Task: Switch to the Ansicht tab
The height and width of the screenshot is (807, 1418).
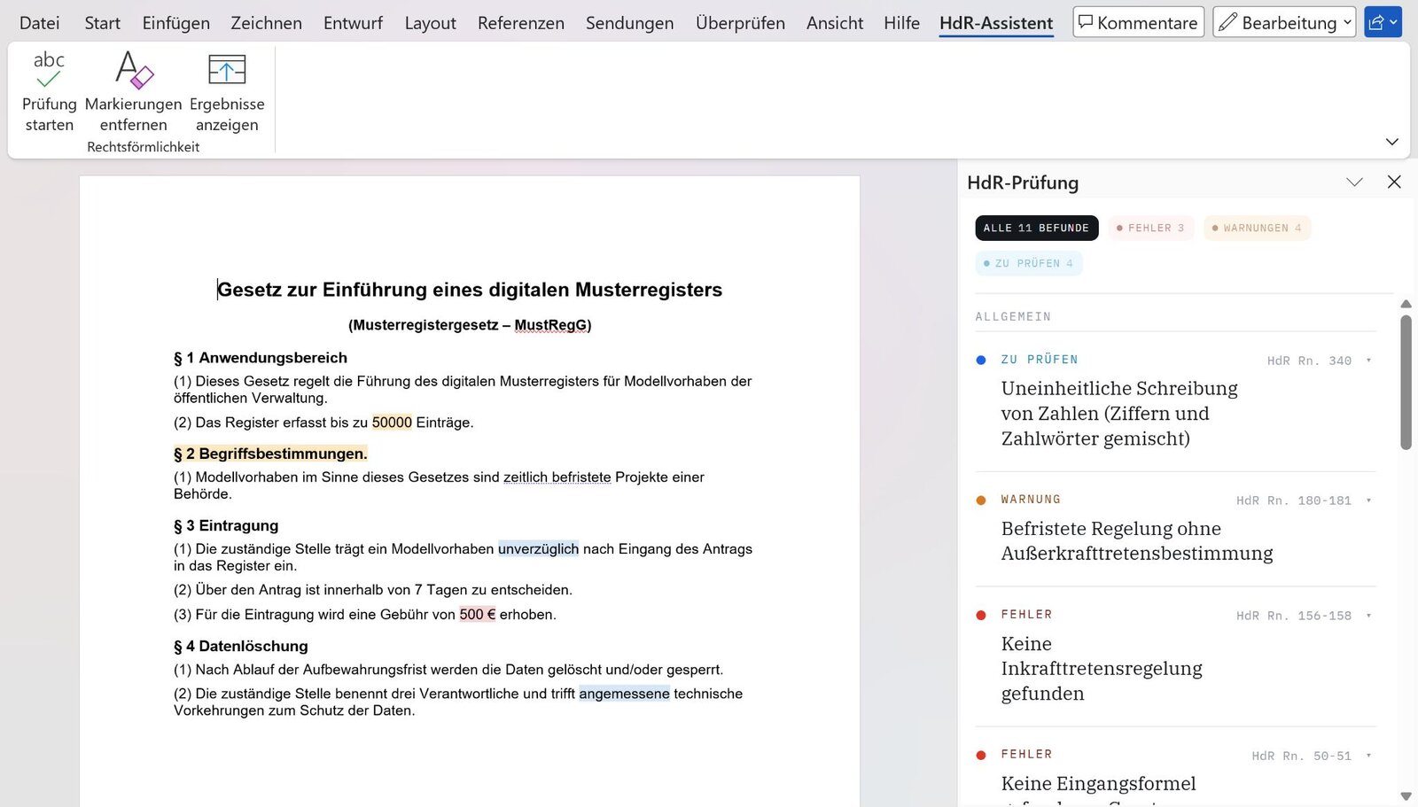Action: point(835,23)
